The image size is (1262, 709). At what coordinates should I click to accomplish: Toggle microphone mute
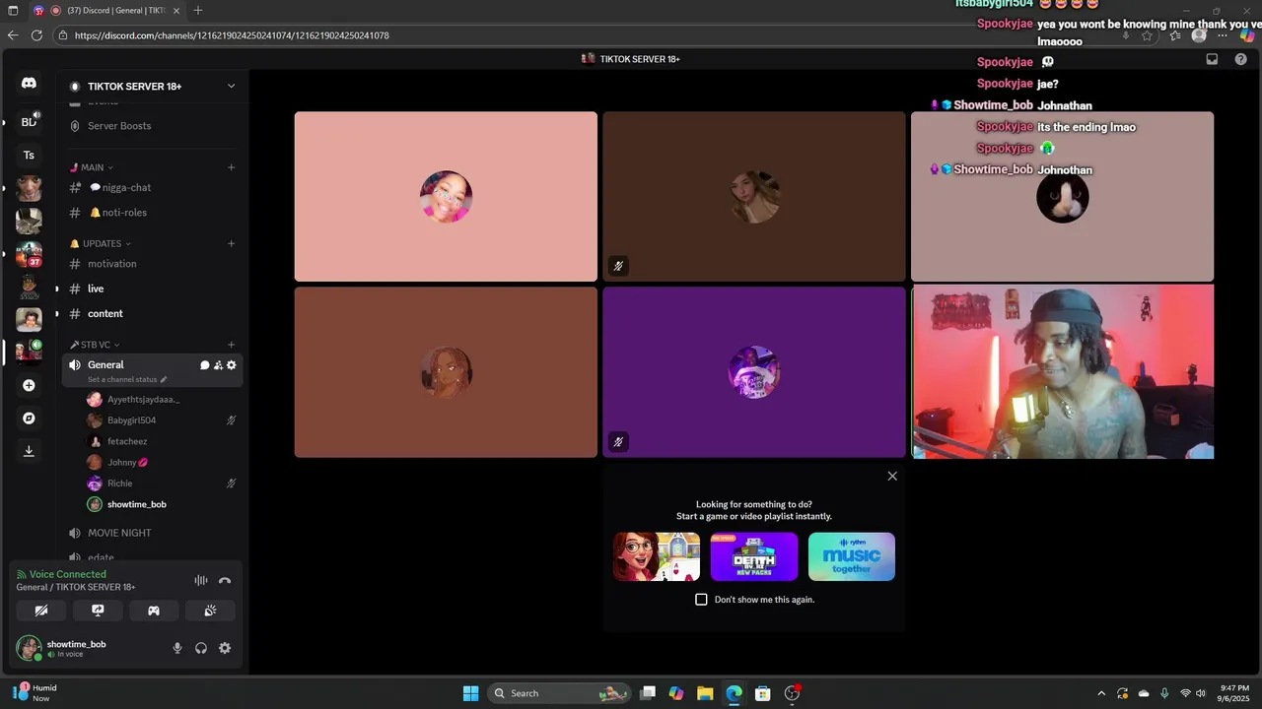177,648
